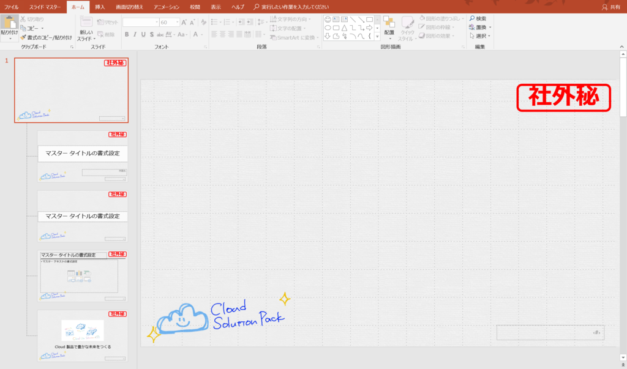Image resolution: width=627 pixels, height=369 pixels.
Task: Open Text Direction (文字列の方向) dropdown
Action: [x=291, y=19]
